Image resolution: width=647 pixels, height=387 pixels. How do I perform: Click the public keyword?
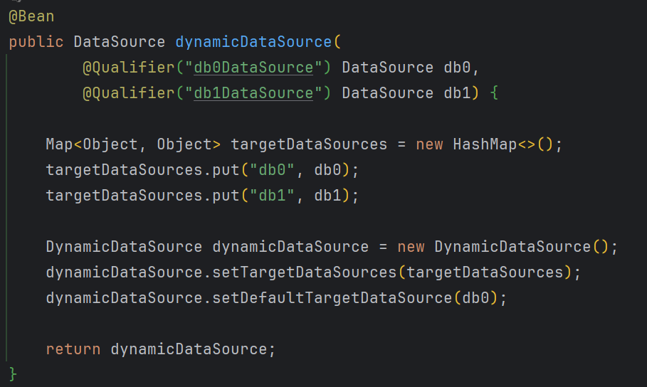(x=36, y=42)
